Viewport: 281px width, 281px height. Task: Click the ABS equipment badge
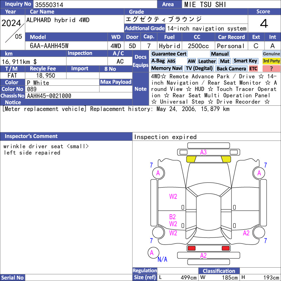tap(171, 61)
